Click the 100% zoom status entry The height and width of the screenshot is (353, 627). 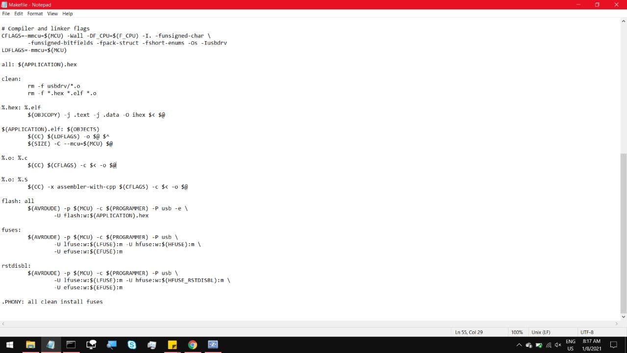pyautogui.click(x=517, y=332)
